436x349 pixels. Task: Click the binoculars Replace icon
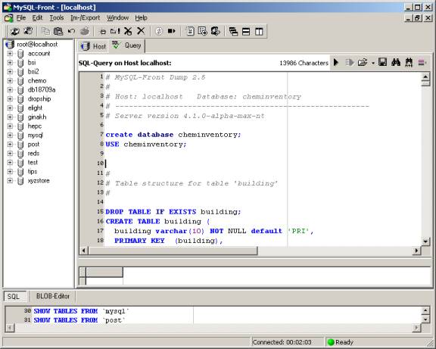pos(409,62)
